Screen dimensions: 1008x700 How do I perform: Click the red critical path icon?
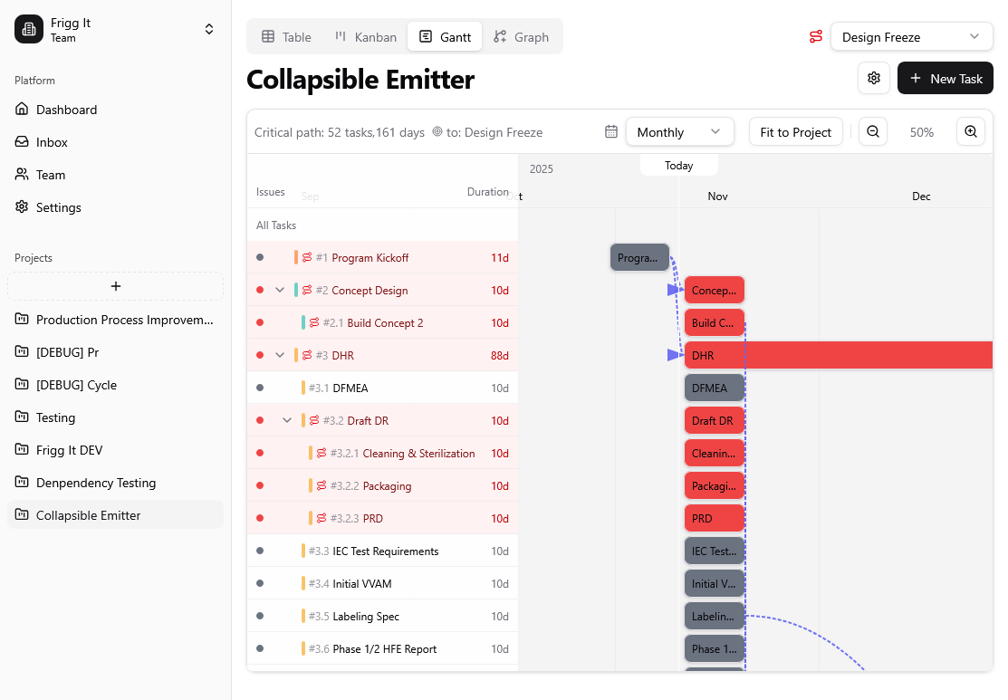(816, 37)
